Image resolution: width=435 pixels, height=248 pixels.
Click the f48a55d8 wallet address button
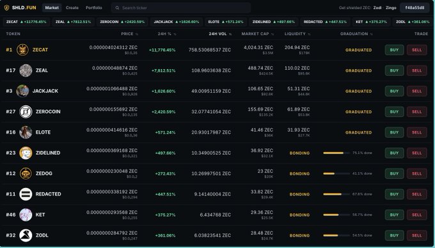[415, 8]
